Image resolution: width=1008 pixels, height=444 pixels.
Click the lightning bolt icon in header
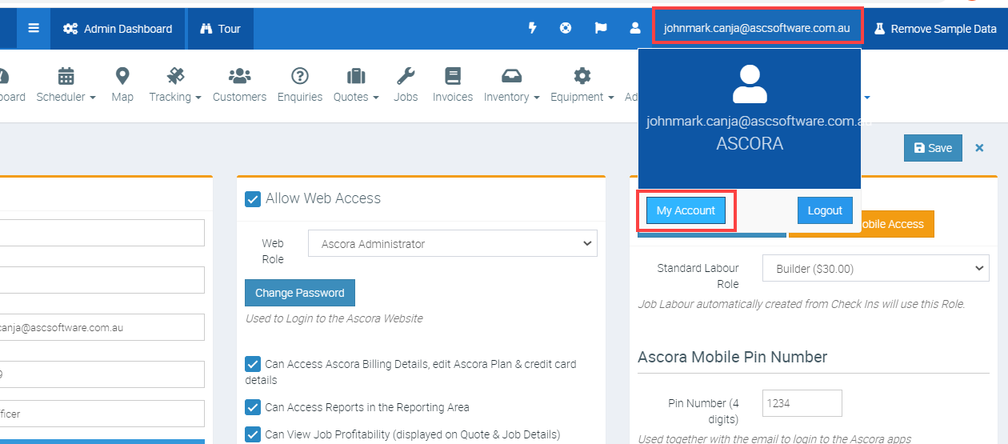click(x=532, y=29)
